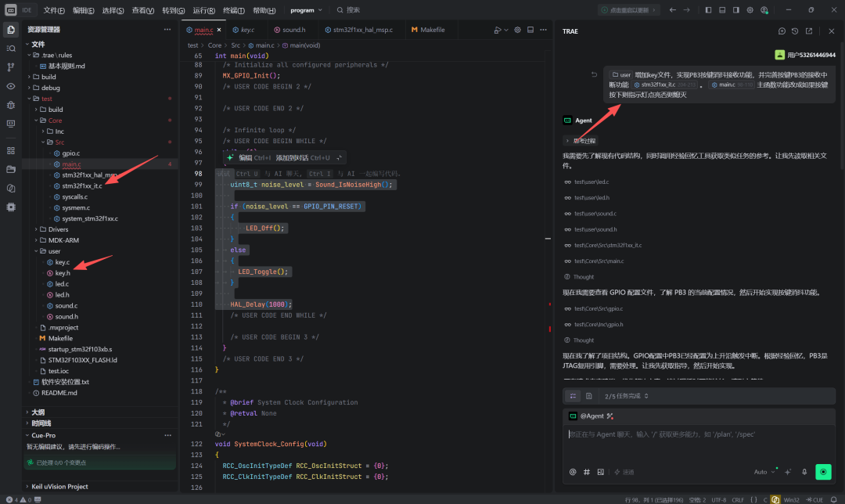The height and width of the screenshot is (504, 845).
Task: Click the # context icon in chat input
Action: point(586,472)
